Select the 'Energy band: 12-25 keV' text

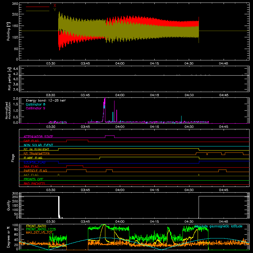46,101
